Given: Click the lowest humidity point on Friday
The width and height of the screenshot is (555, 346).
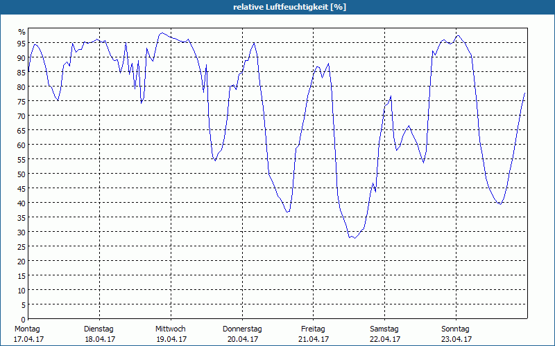Looking at the screenshot, I should 355,238.
